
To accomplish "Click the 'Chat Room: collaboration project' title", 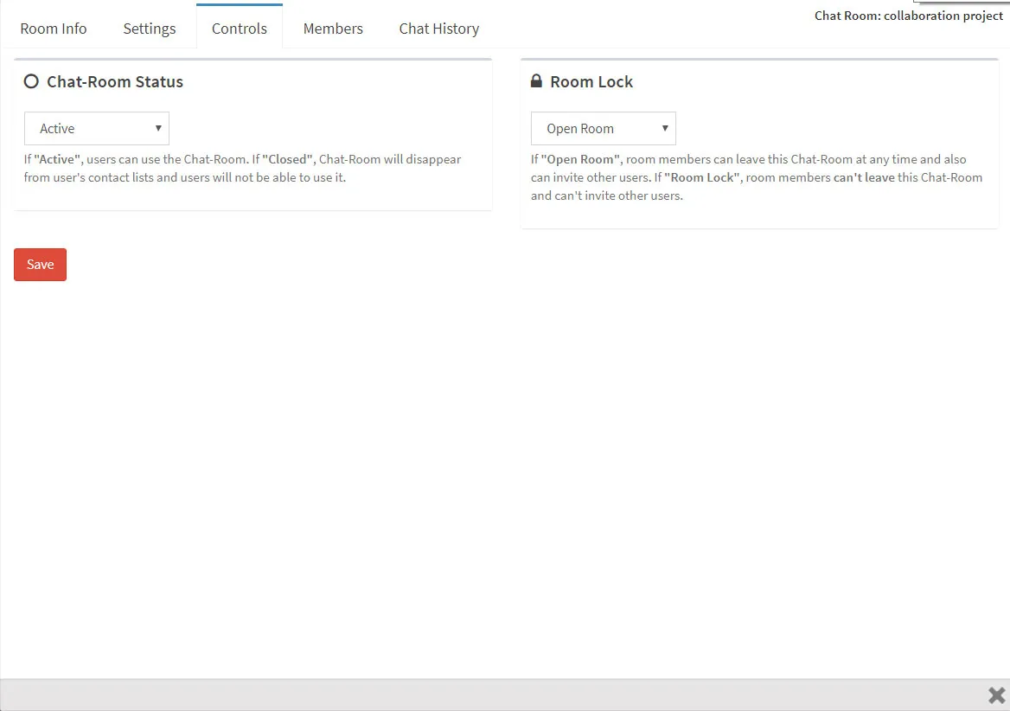I will [908, 16].
